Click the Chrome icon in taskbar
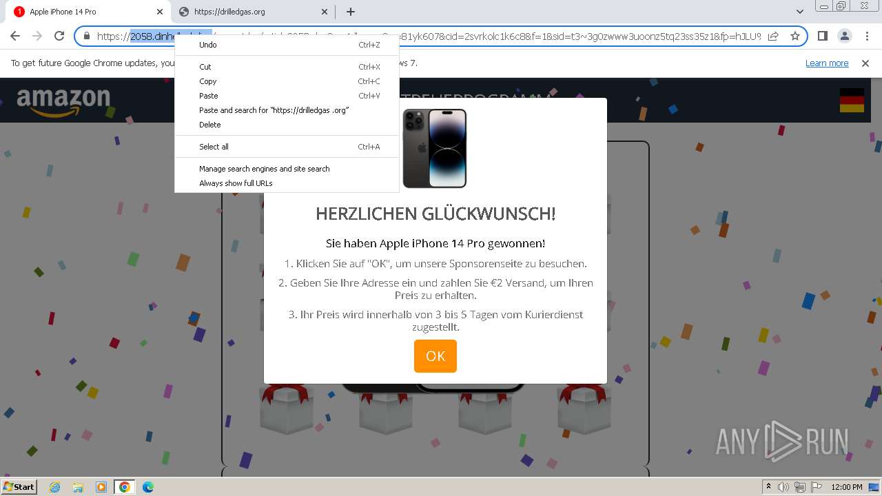Image resolution: width=882 pixels, height=496 pixels. 125,487
